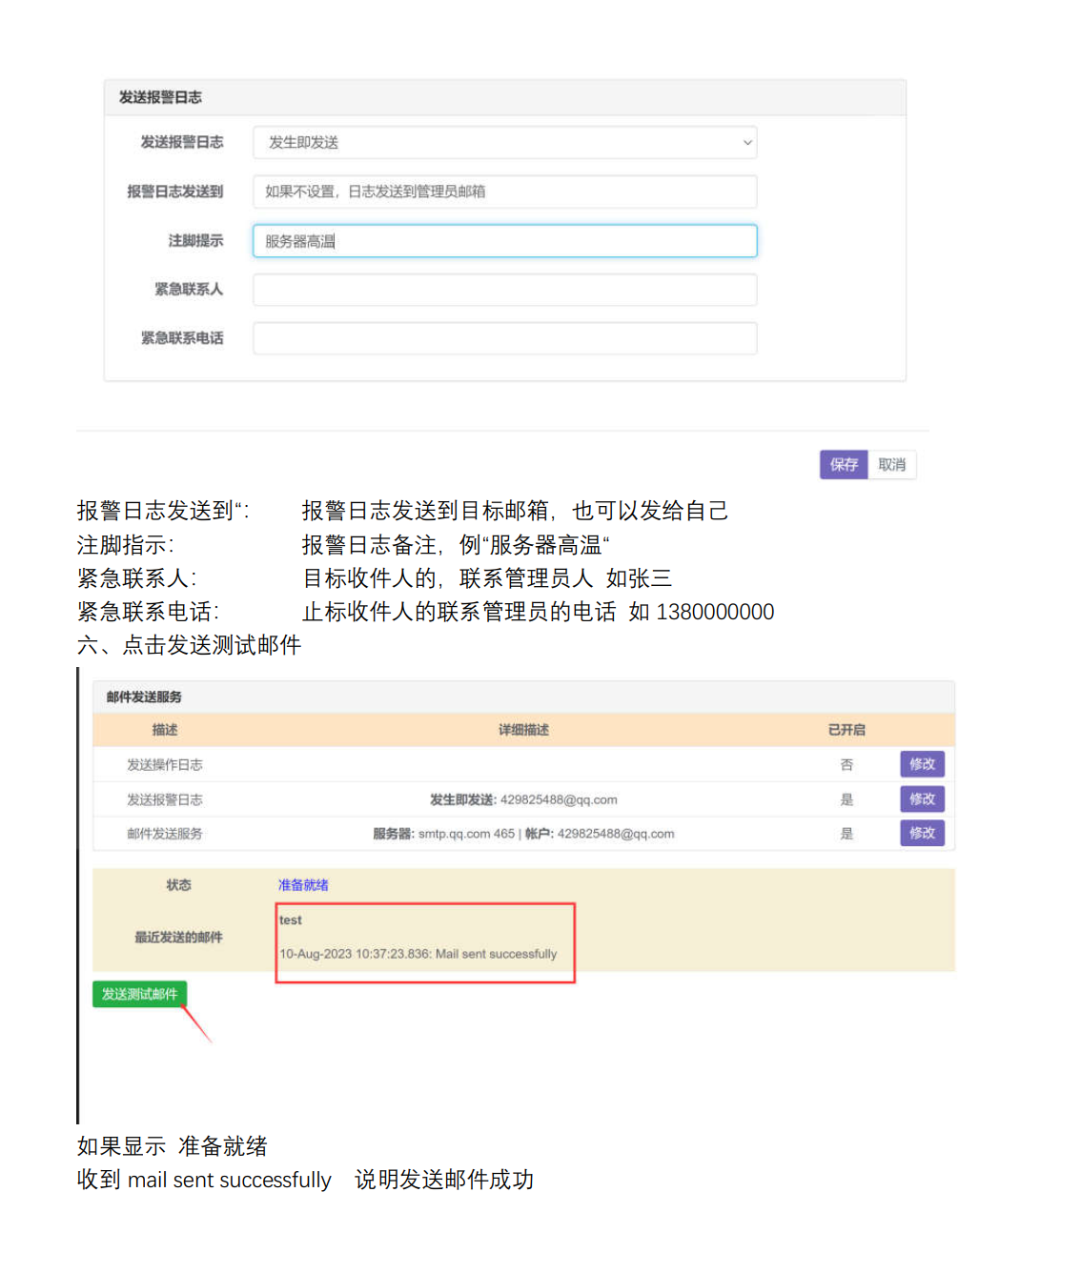
Task: Select the 发送报警日志 table row label
Action: (x=165, y=799)
